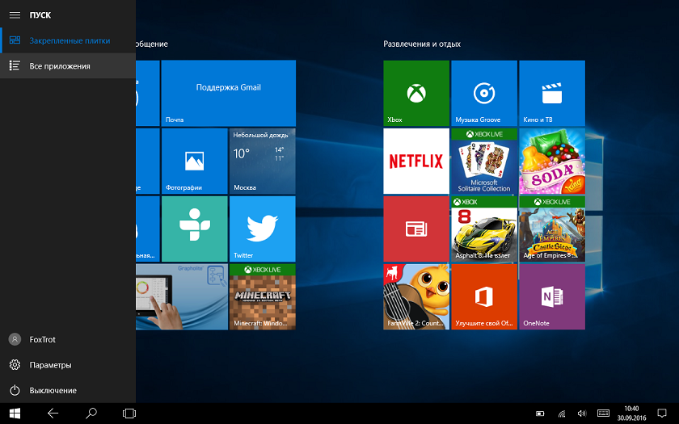Open the OneNote tile
Image resolution: width=679 pixels, height=424 pixels.
coord(551,296)
